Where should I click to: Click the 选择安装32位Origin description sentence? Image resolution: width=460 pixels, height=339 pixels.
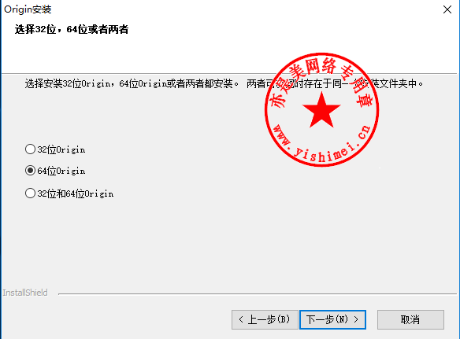pyautogui.click(x=224, y=84)
